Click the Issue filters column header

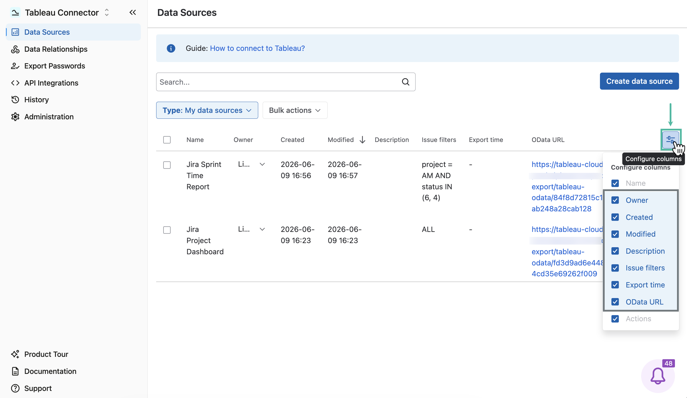(439, 140)
